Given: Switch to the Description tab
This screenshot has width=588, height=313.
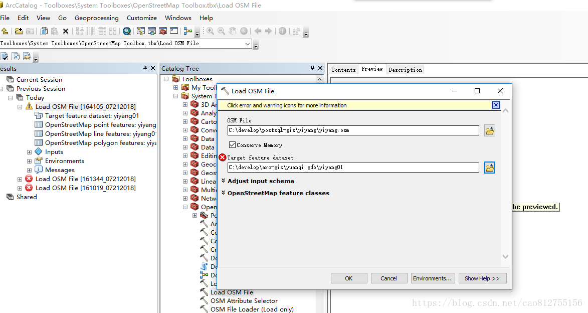Looking at the screenshot, I should coord(406,69).
